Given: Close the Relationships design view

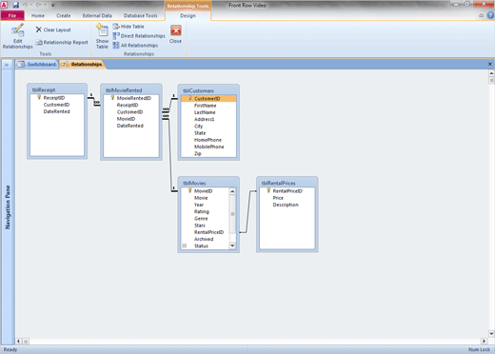Looking at the screenshot, I should pyautogui.click(x=175, y=34).
